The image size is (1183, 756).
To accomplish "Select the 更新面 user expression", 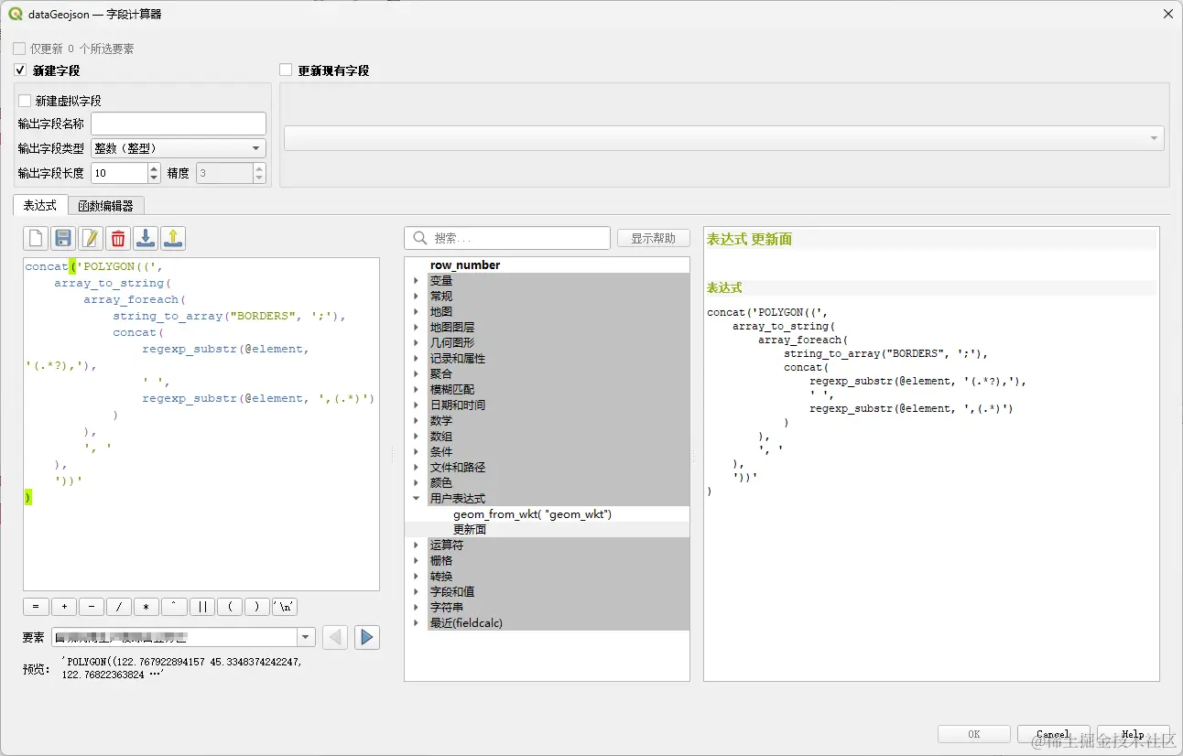I will coord(470,530).
